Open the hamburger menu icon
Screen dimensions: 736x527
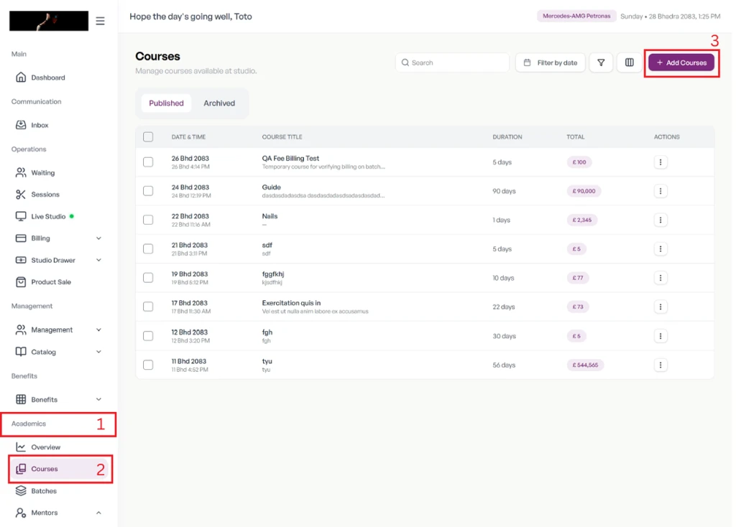point(100,21)
